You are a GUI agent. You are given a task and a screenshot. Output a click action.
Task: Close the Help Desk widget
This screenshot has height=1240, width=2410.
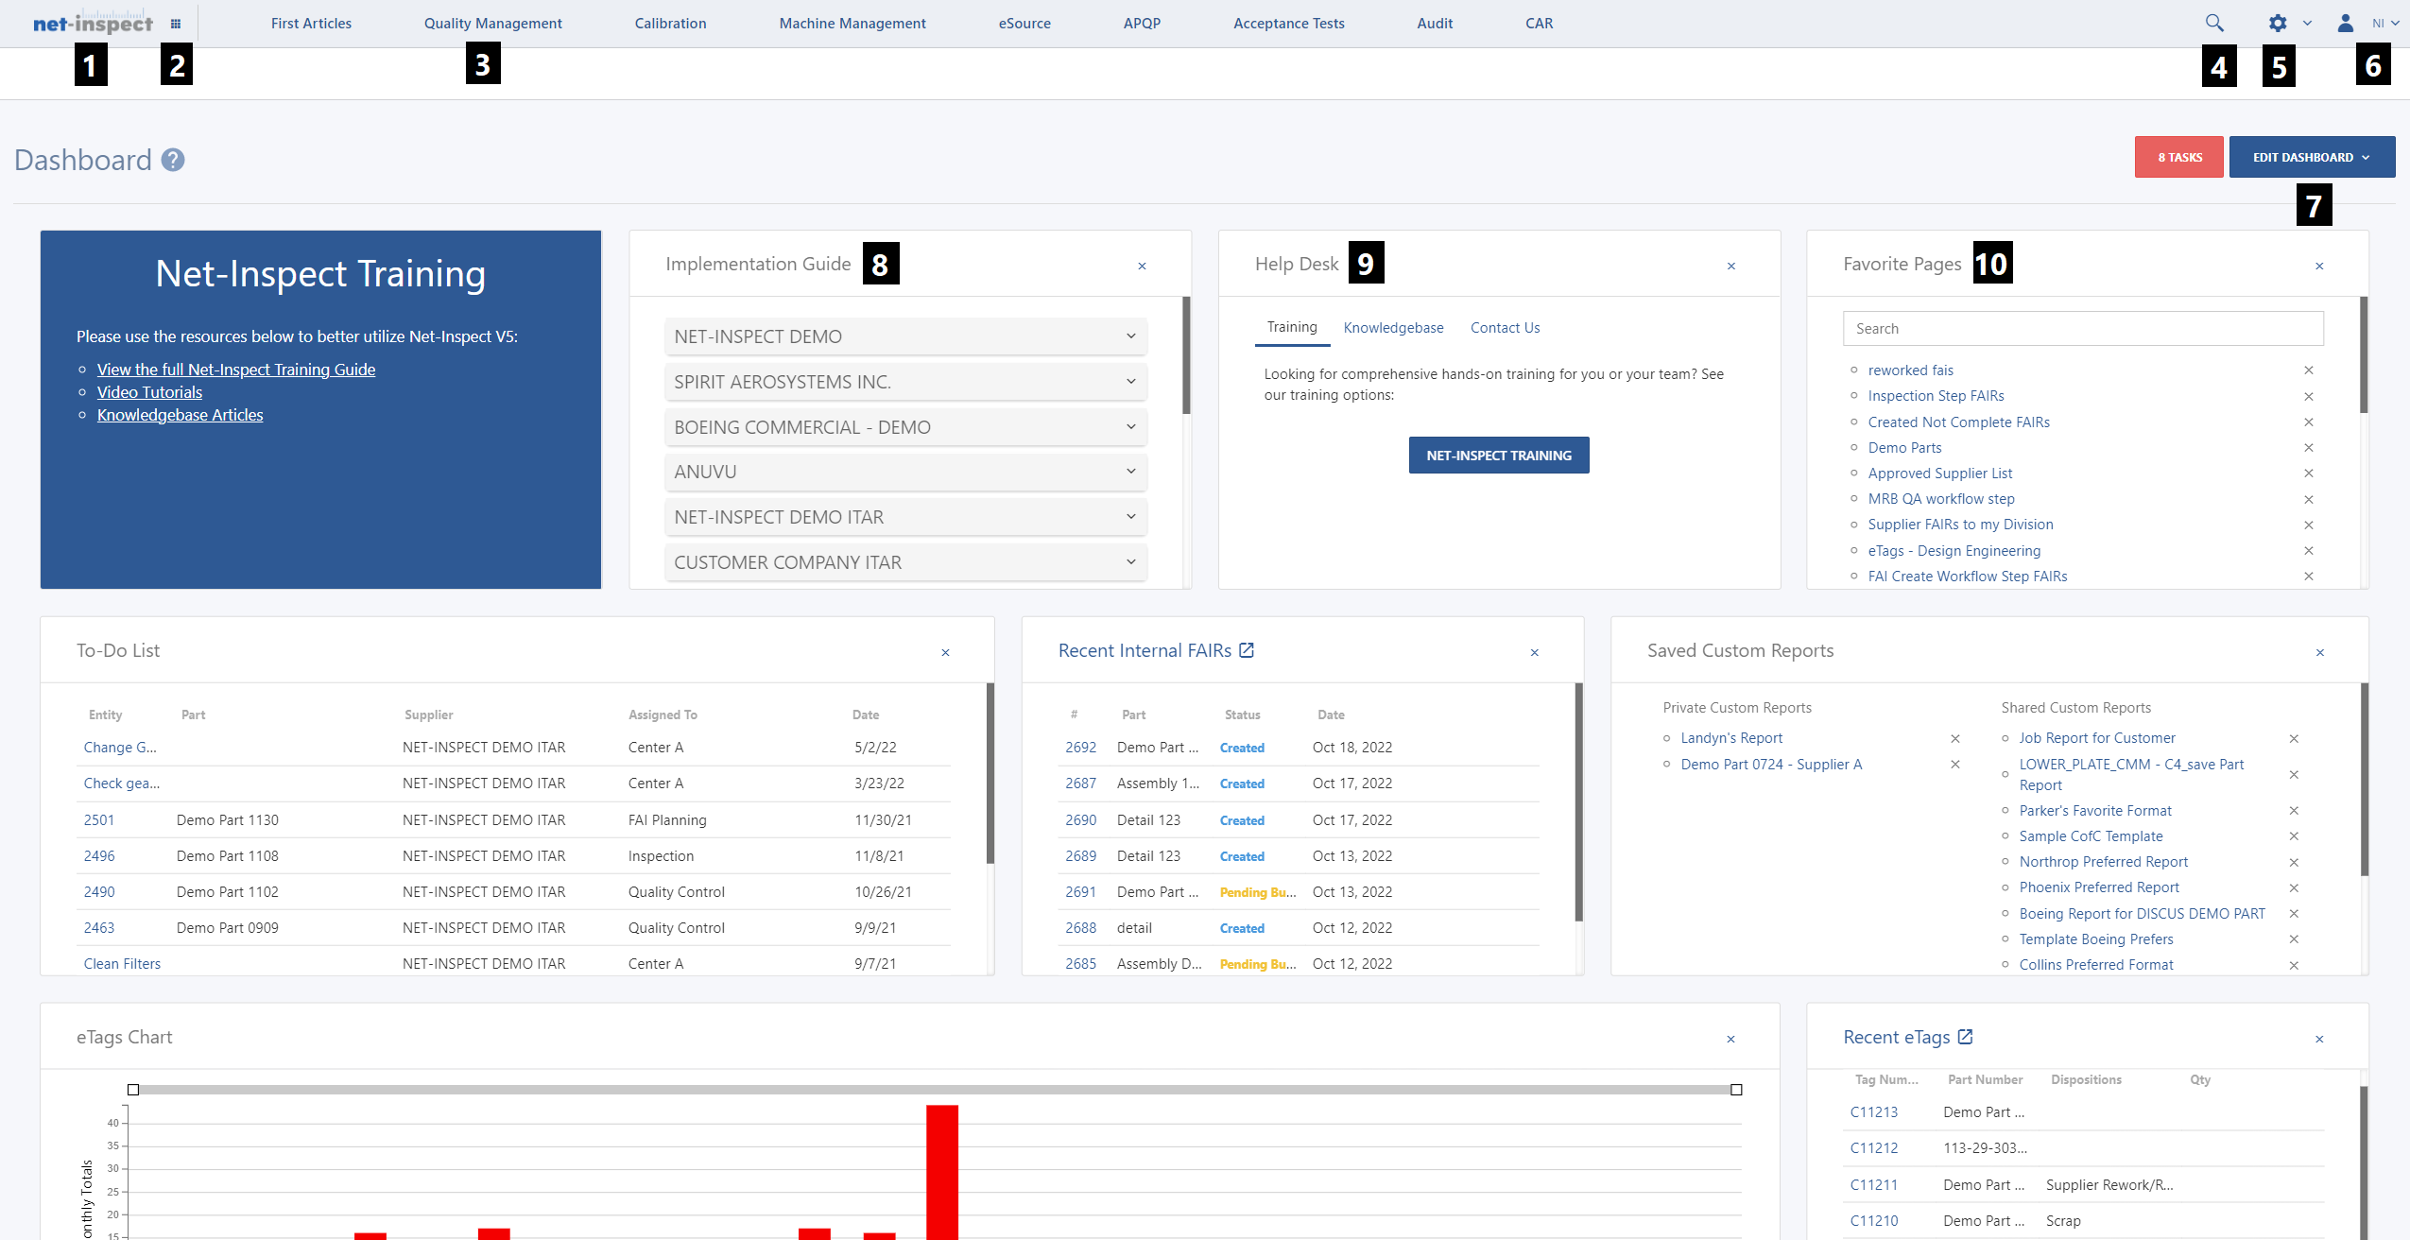coord(1730,266)
